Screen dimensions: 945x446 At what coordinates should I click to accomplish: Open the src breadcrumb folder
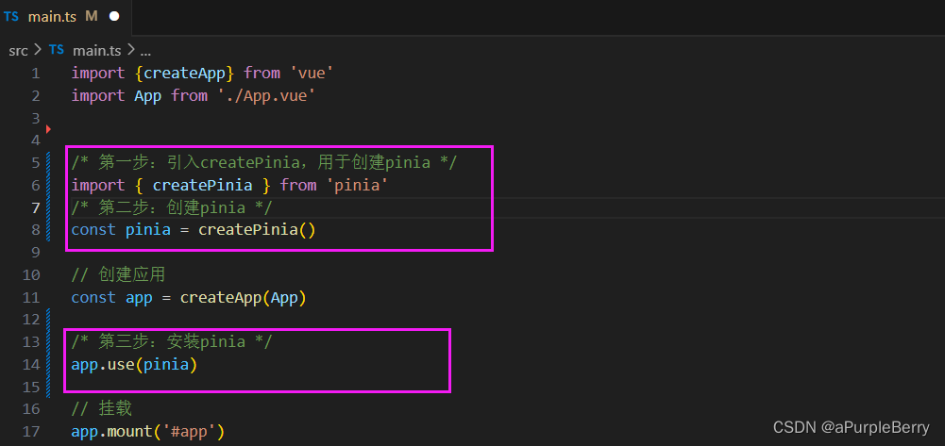coord(18,51)
